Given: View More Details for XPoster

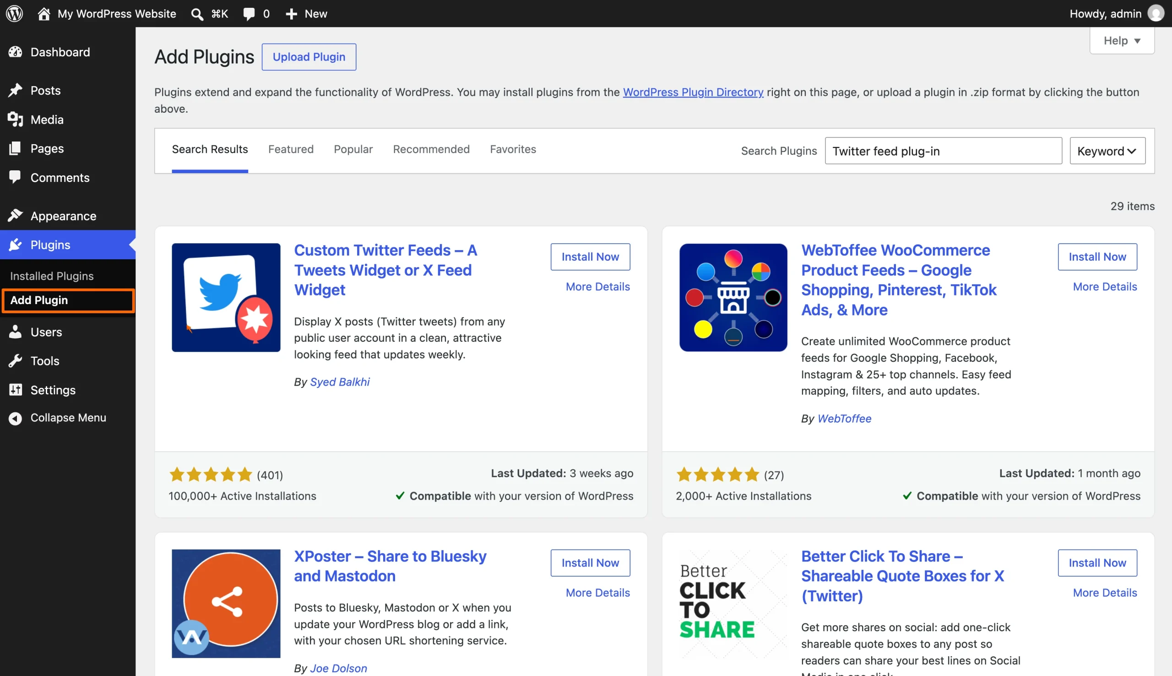Looking at the screenshot, I should pyautogui.click(x=597, y=593).
